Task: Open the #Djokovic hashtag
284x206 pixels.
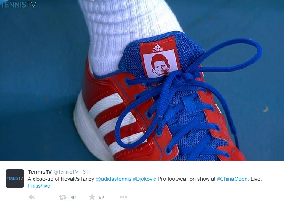Action: (144, 179)
